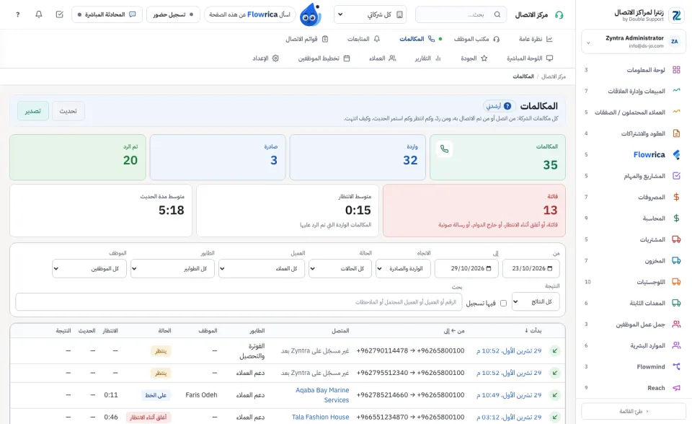
Task: Click the إلى date field 29/10/2026
Action: (466, 268)
